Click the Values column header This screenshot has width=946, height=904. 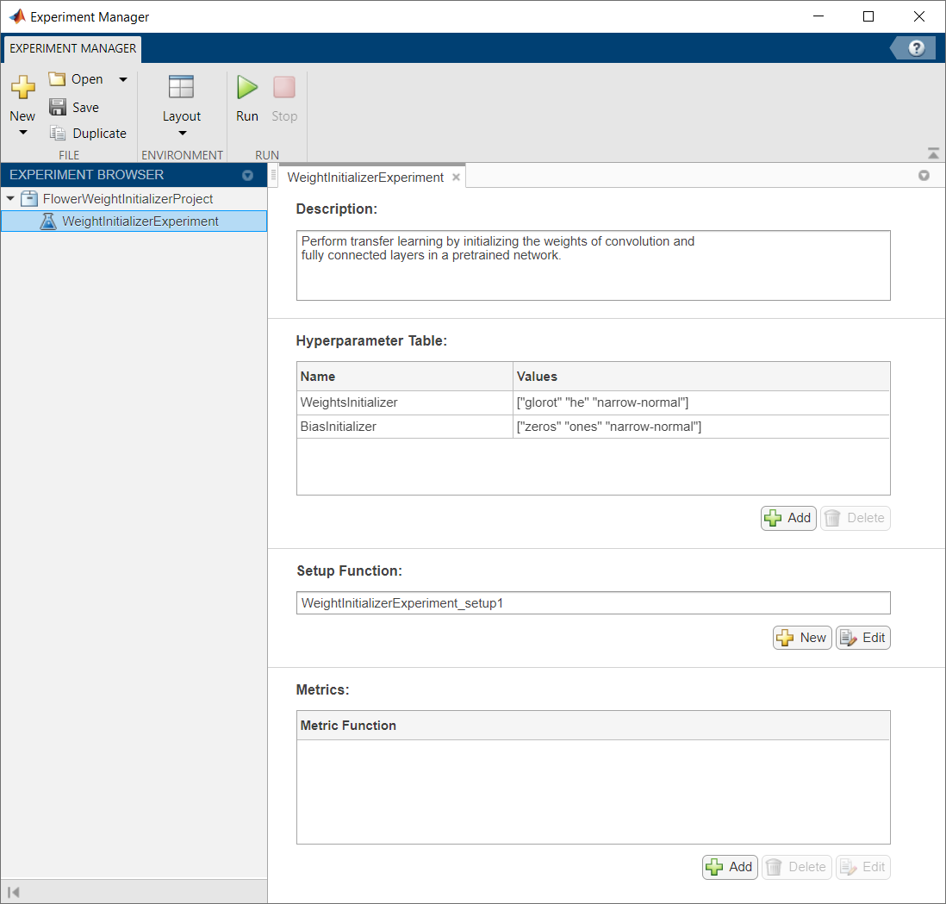tap(701, 377)
